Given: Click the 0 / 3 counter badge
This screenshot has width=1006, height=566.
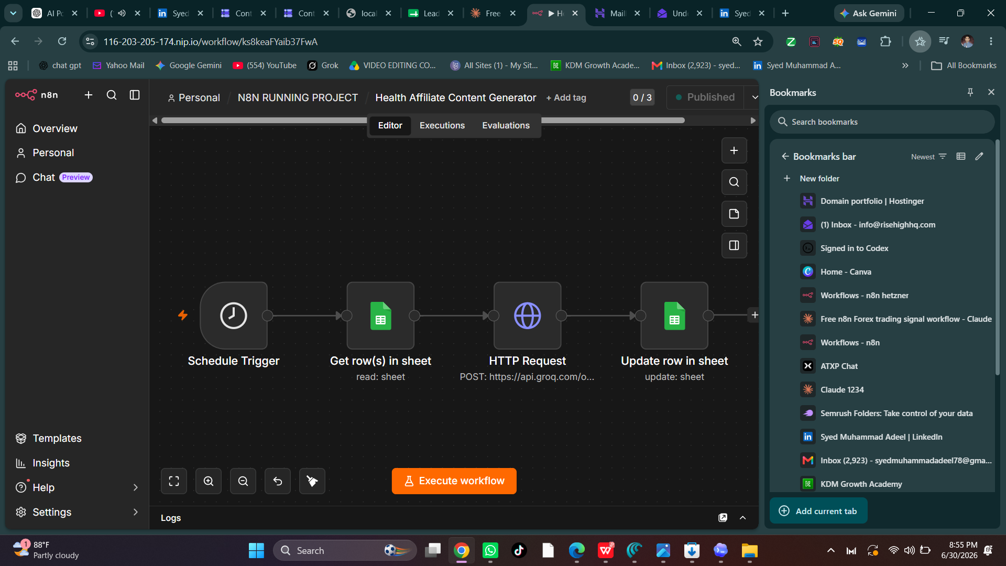Looking at the screenshot, I should click(642, 97).
